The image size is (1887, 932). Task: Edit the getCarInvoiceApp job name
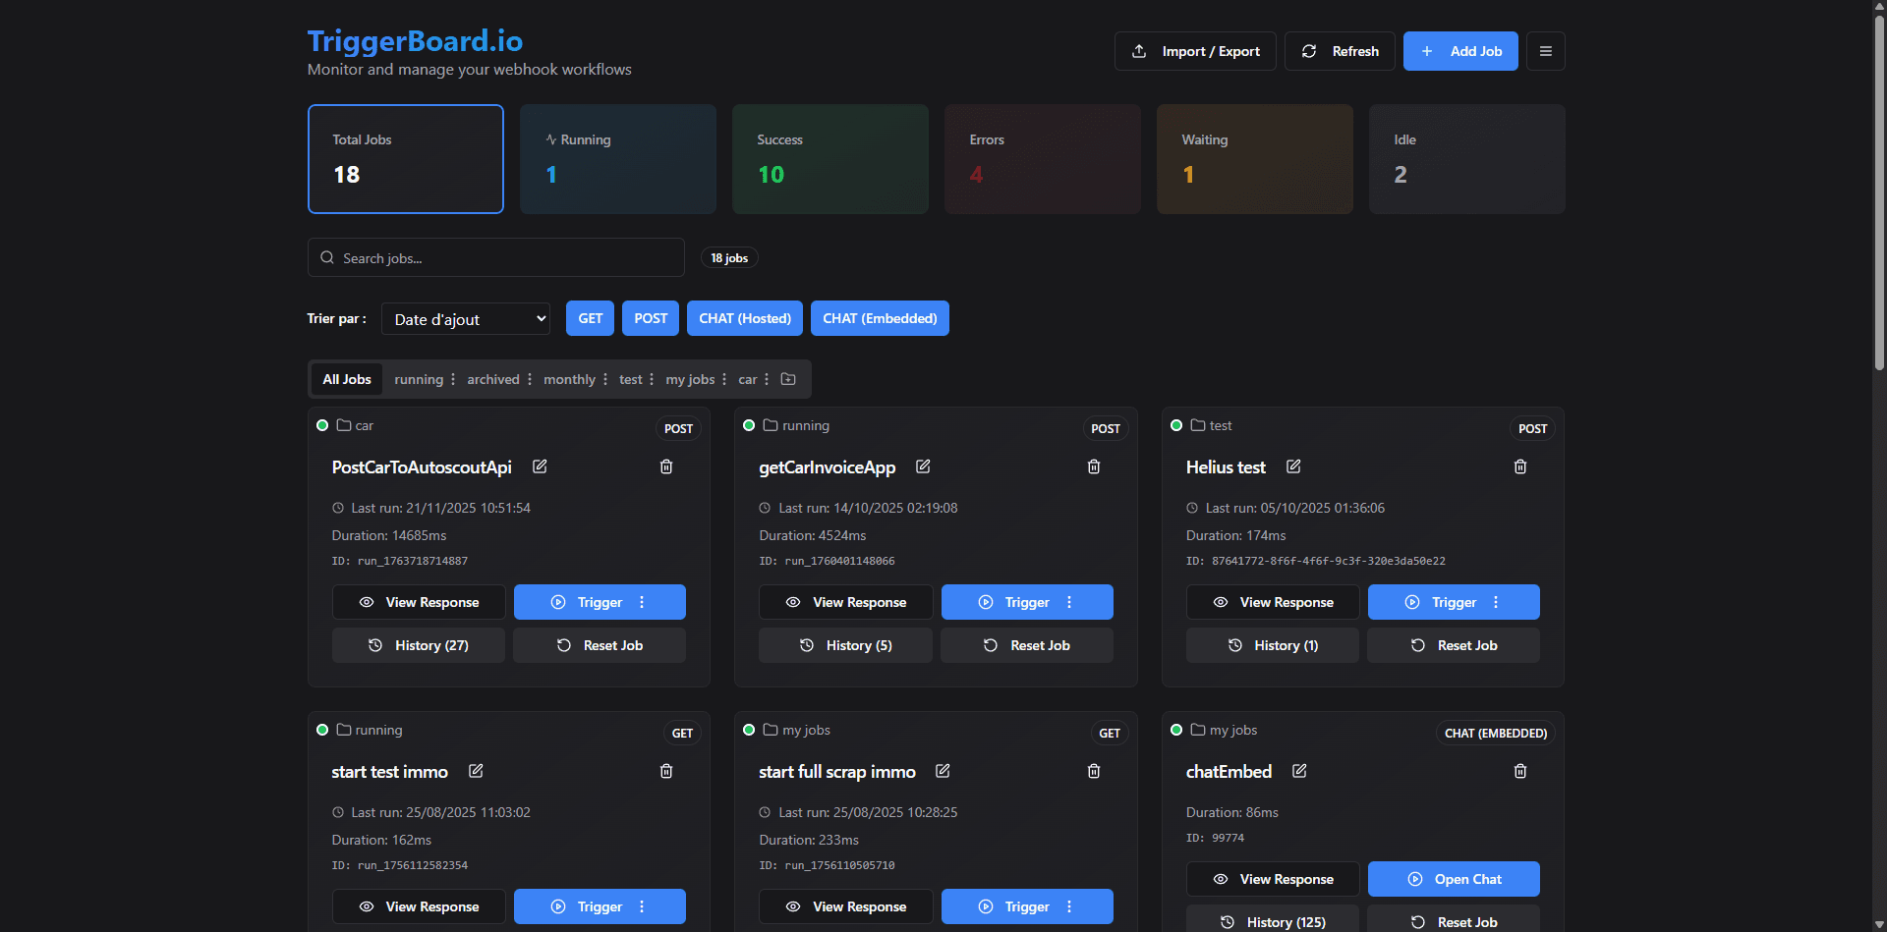tap(923, 466)
